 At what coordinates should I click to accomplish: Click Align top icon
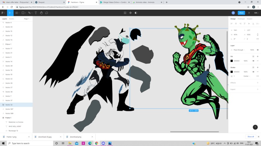[x=244, y=24]
